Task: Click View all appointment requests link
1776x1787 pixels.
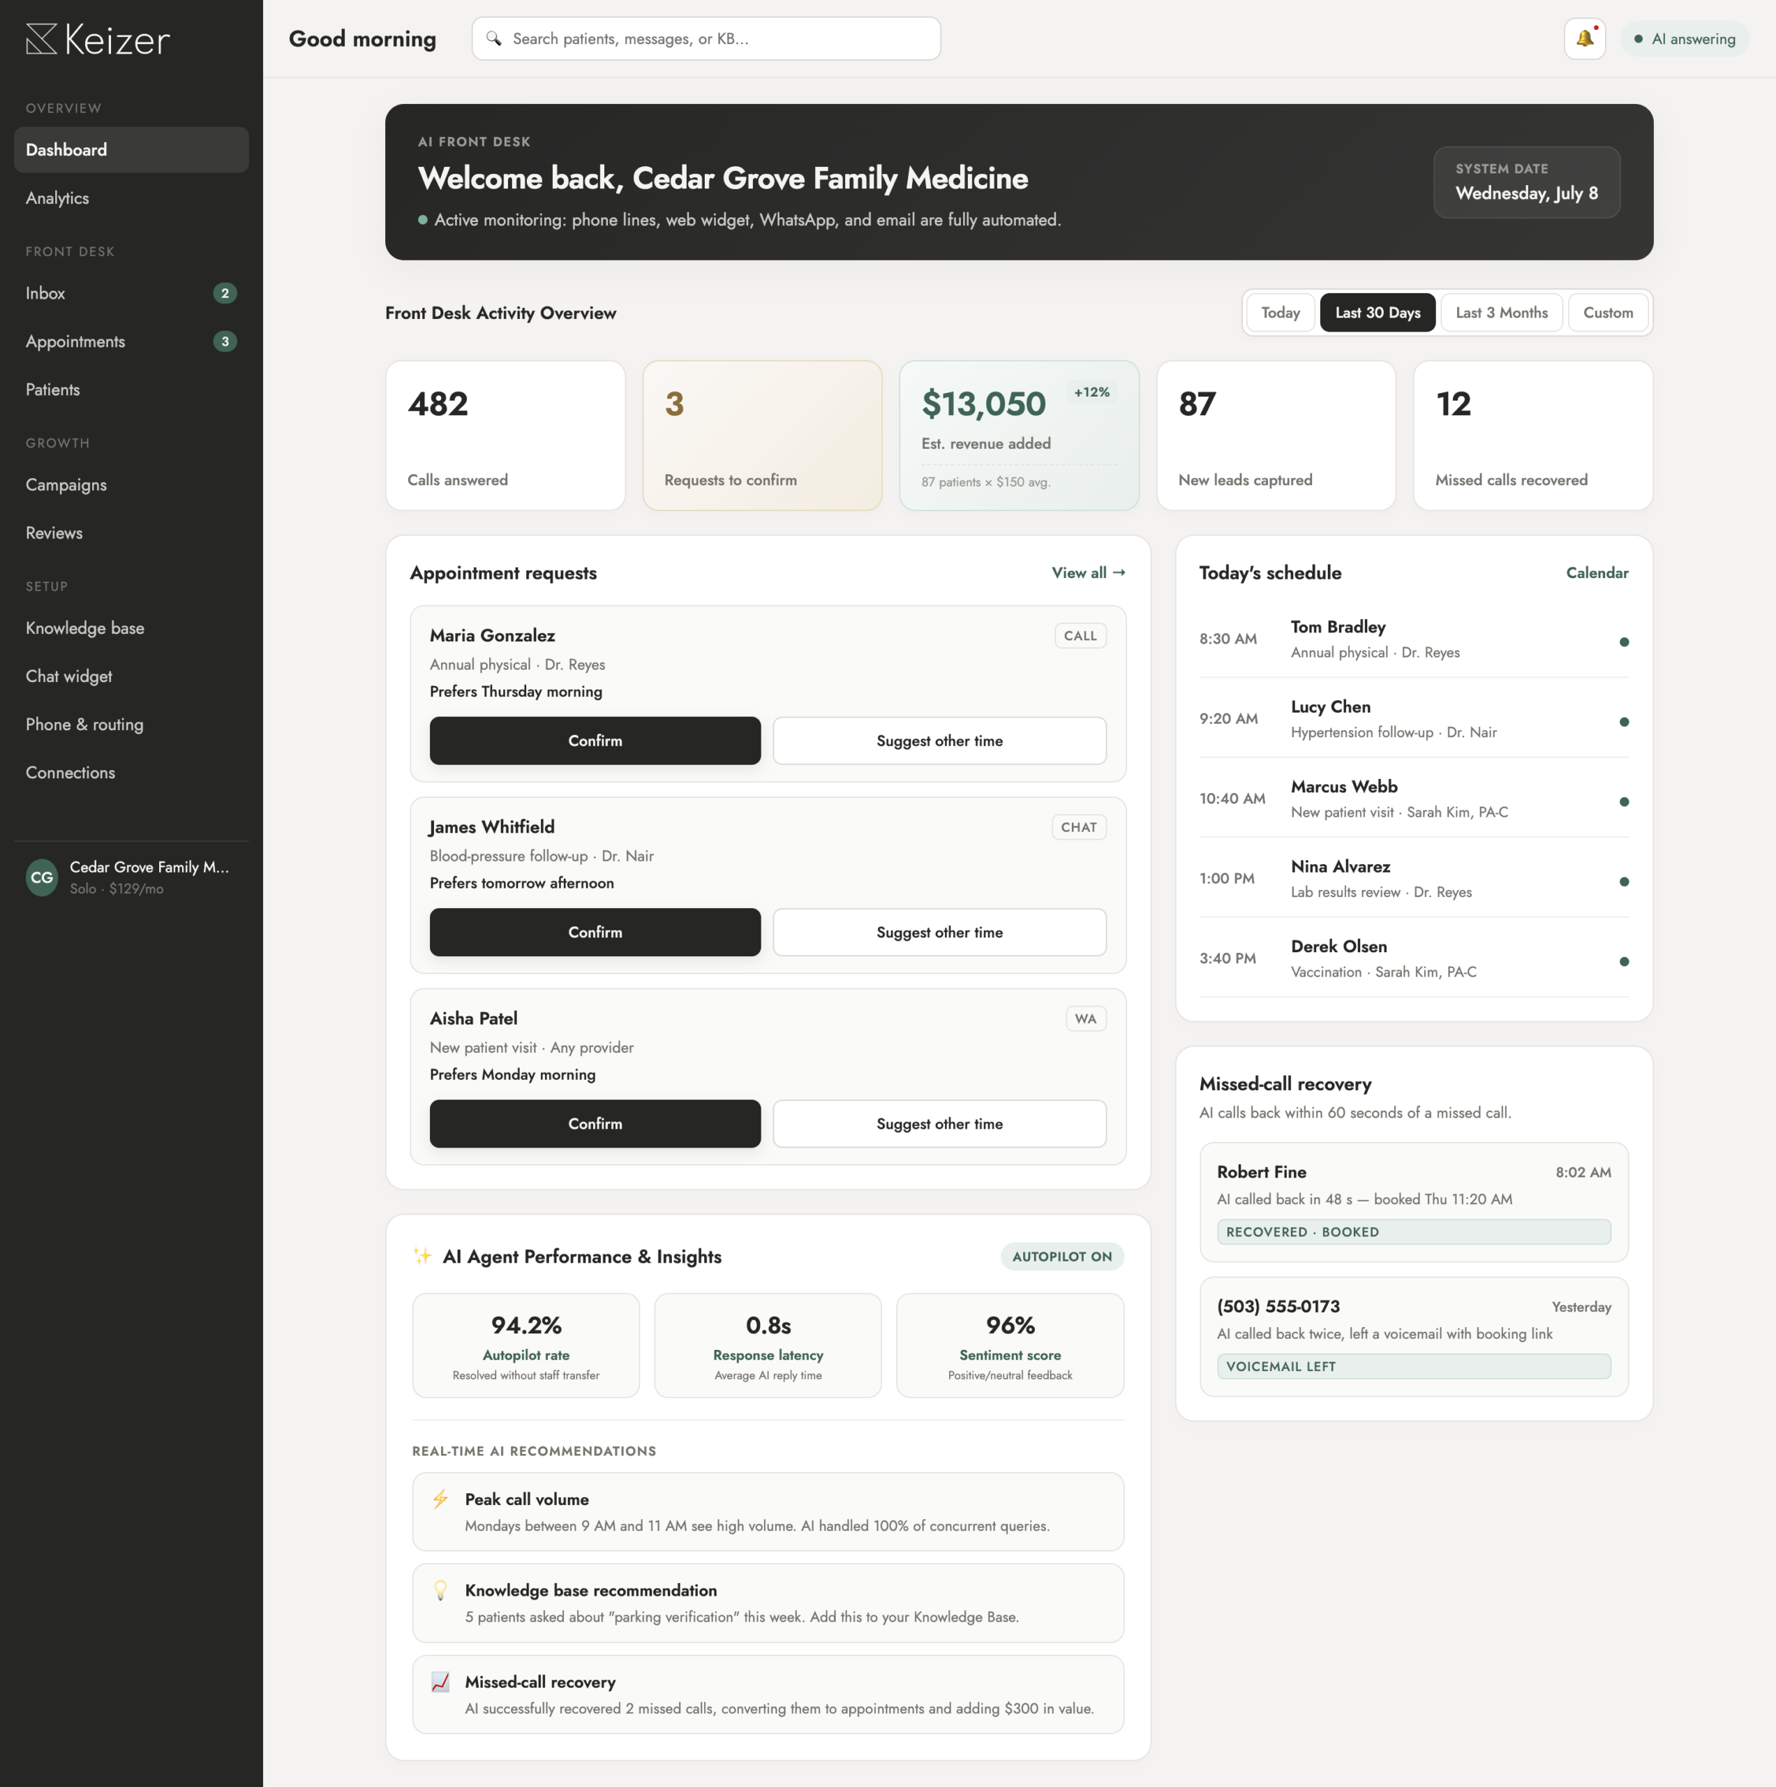Action: tap(1088, 572)
